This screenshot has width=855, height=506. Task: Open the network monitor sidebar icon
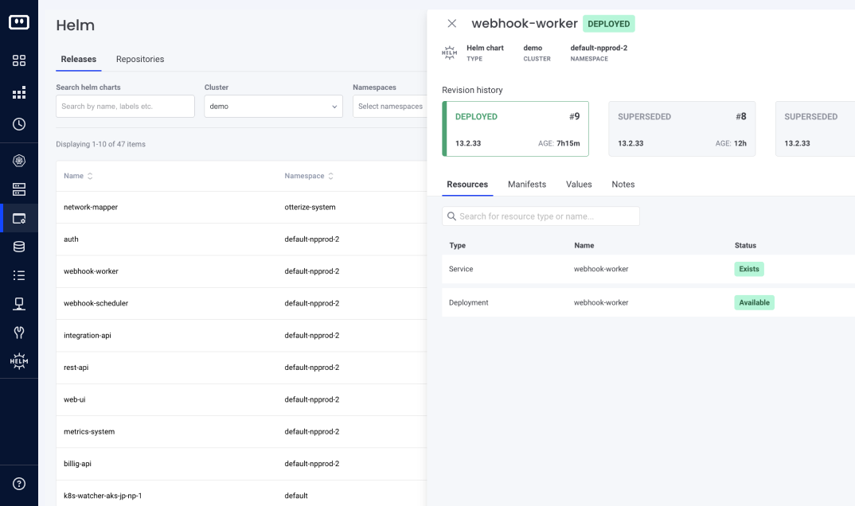point(19,304)
